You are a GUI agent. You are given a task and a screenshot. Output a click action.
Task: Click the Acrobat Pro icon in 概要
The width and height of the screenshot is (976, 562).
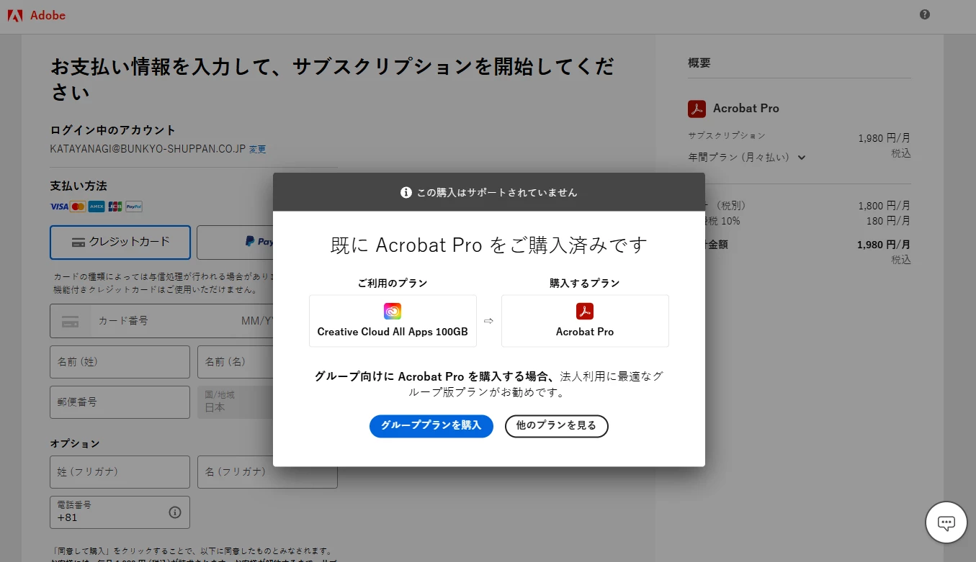[697, 109]
